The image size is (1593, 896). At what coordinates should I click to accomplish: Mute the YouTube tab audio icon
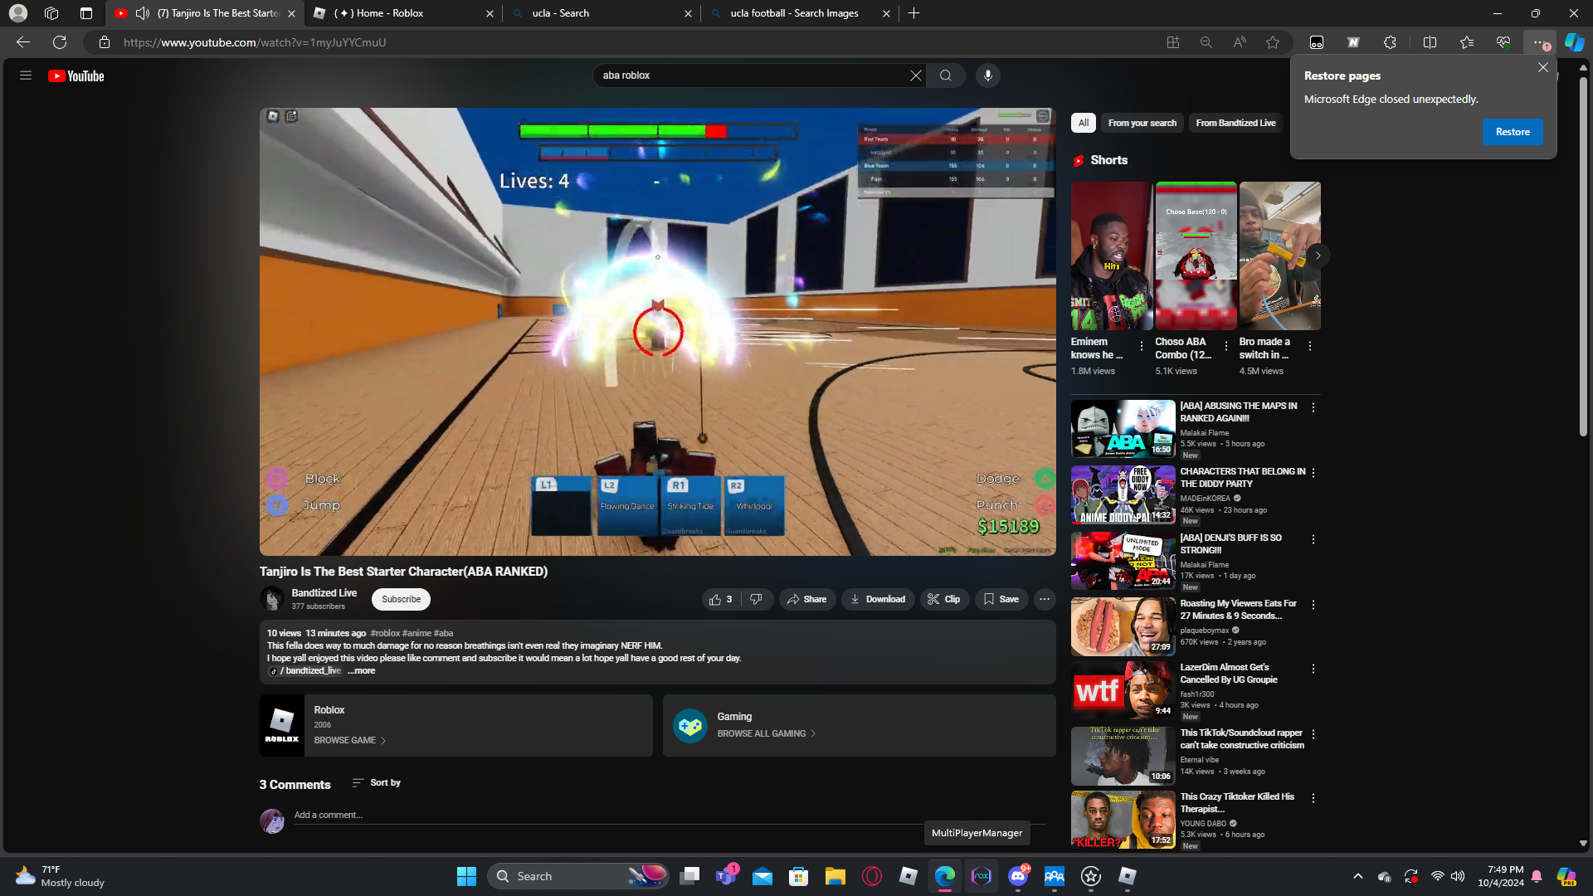(x=143, y=13)
